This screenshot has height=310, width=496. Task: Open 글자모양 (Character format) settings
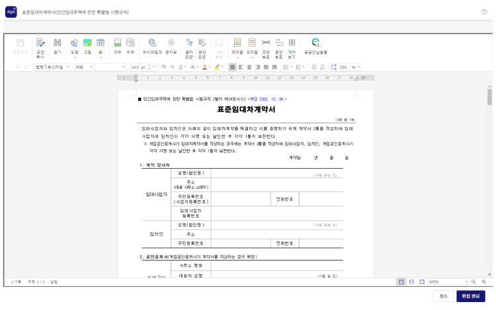click(189, 45)
